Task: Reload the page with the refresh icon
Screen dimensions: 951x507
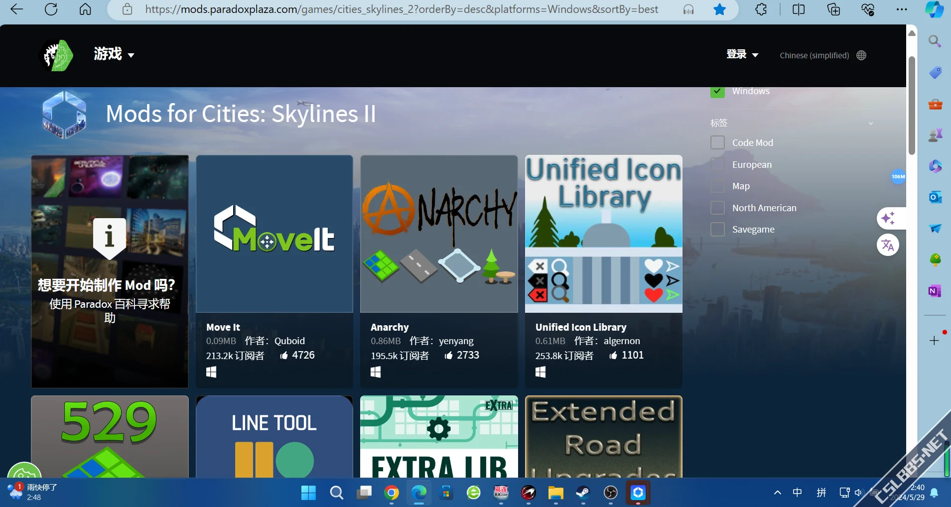Action: point(51,9)
